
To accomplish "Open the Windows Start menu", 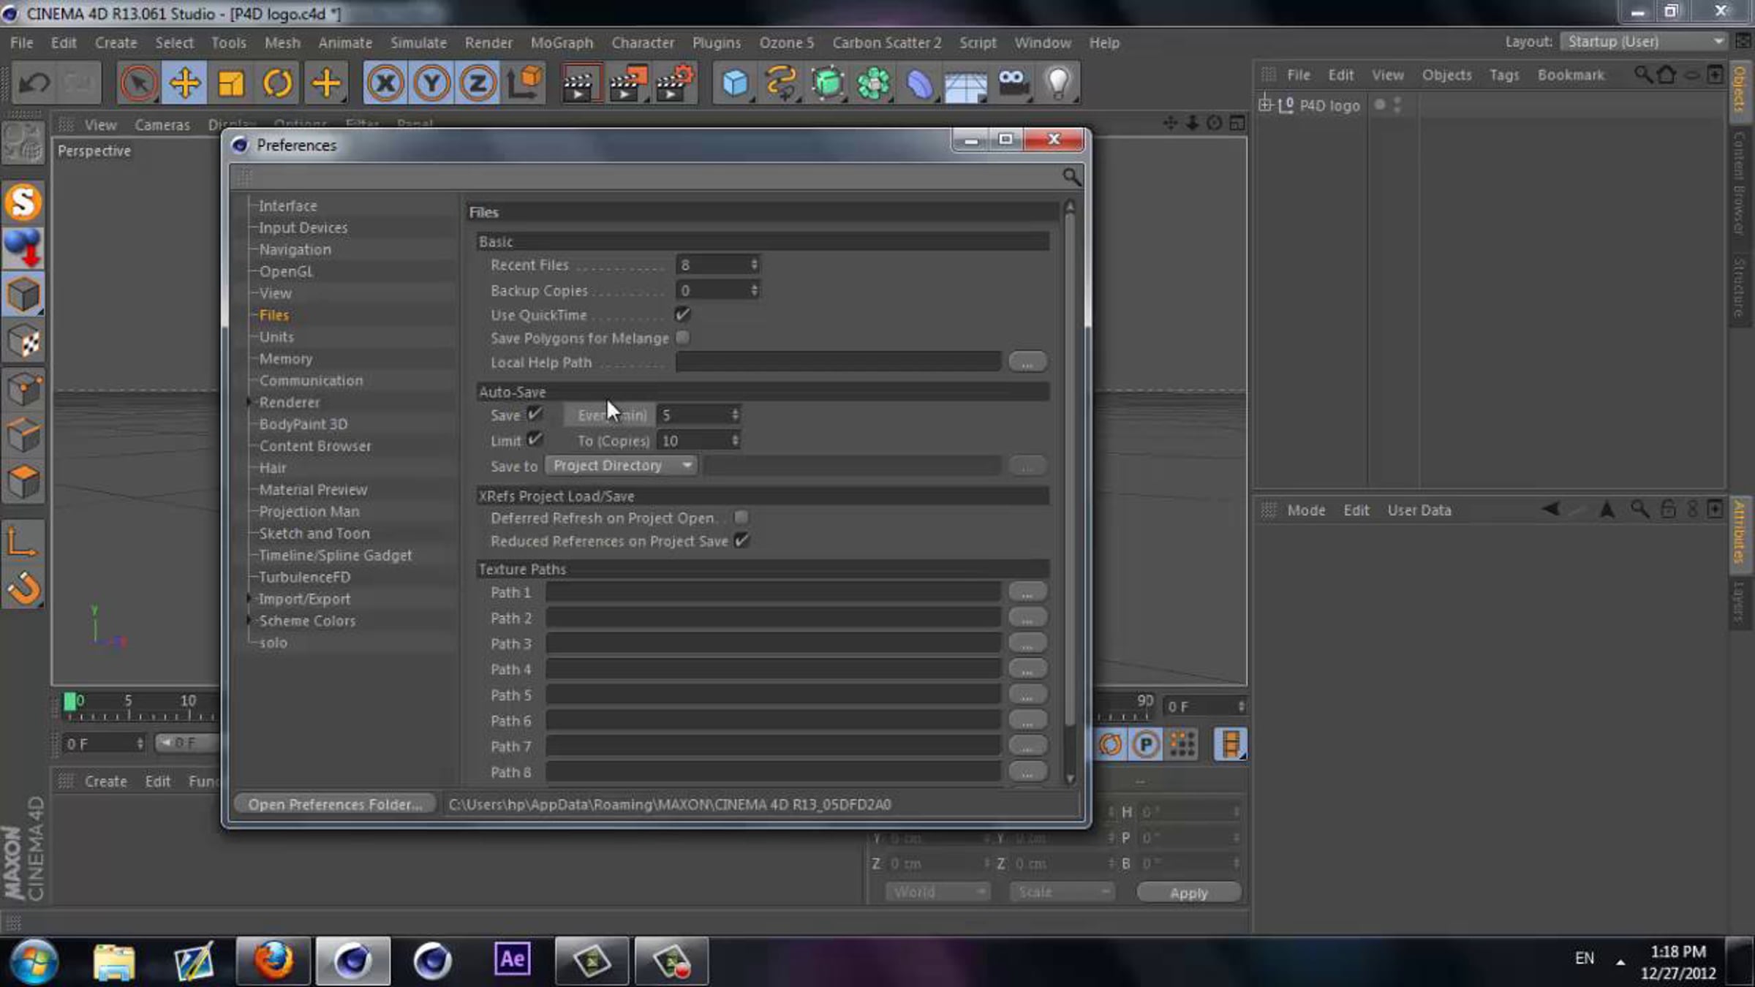I will coord(34,961).
